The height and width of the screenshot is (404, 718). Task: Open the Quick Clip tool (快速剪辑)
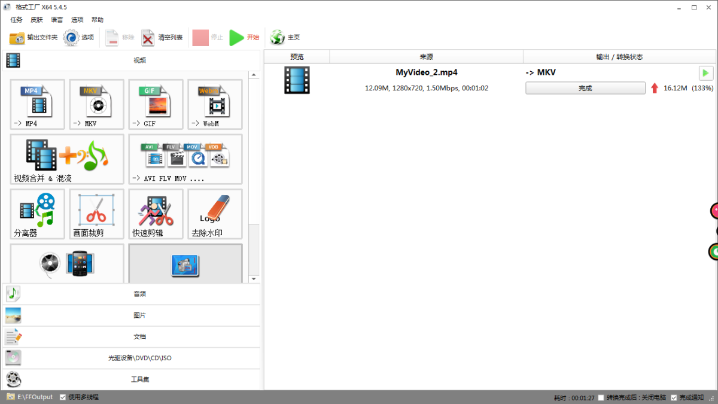[156, 214]
